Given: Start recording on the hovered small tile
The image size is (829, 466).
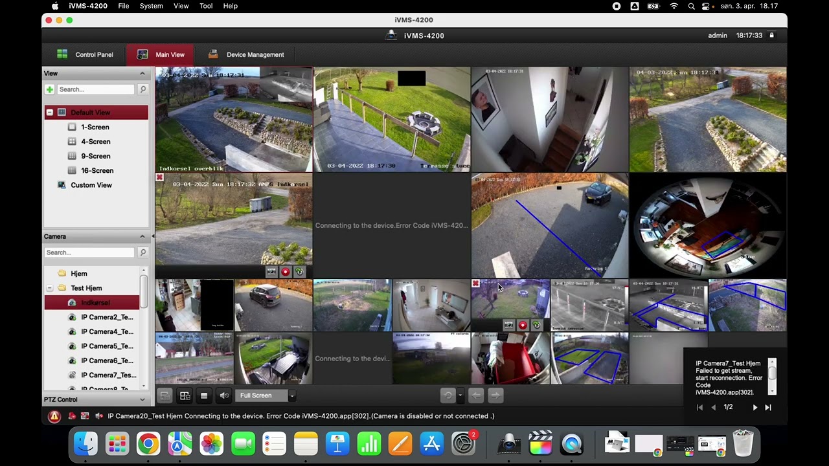Looking at the screenshot, I should pyautogui.click(x=522, y=325).
